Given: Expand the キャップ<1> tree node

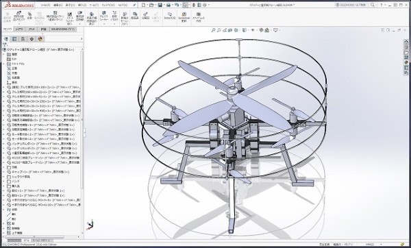Looking at the screenshot, I should point(3,172).
